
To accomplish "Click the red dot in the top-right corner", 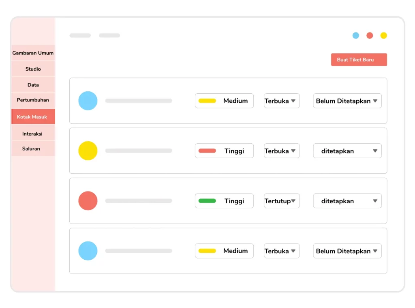I will 370,35.
